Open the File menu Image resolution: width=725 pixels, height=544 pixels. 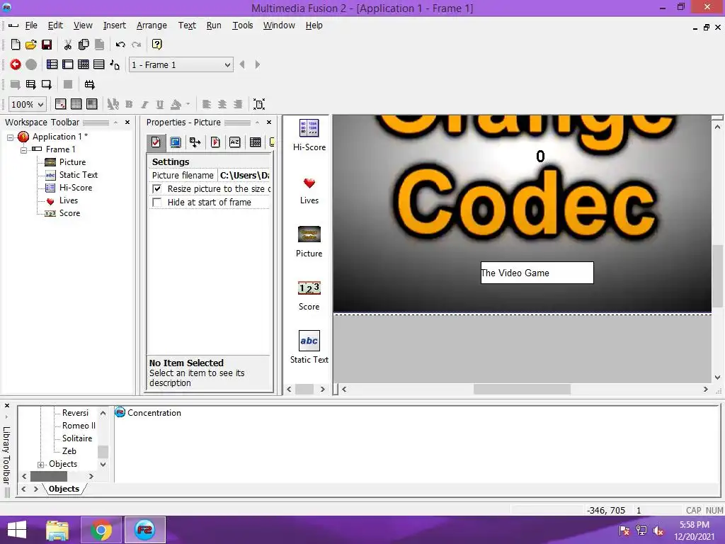[x=31, y=25]
